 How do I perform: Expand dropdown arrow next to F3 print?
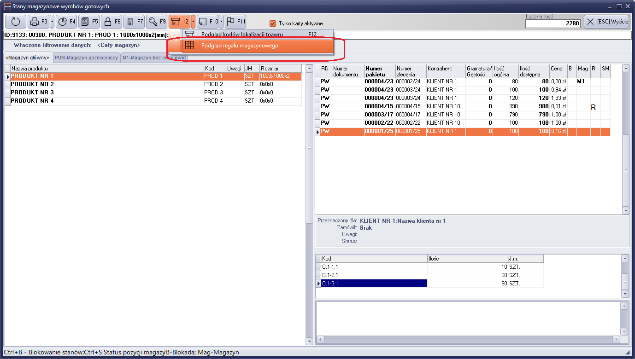52,22
